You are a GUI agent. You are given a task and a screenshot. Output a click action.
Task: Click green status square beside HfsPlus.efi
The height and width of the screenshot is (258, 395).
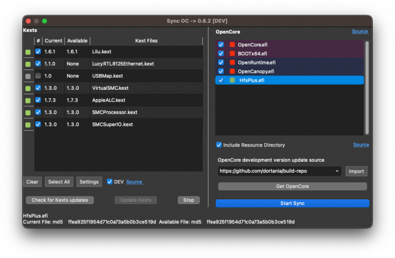[232, 80]
